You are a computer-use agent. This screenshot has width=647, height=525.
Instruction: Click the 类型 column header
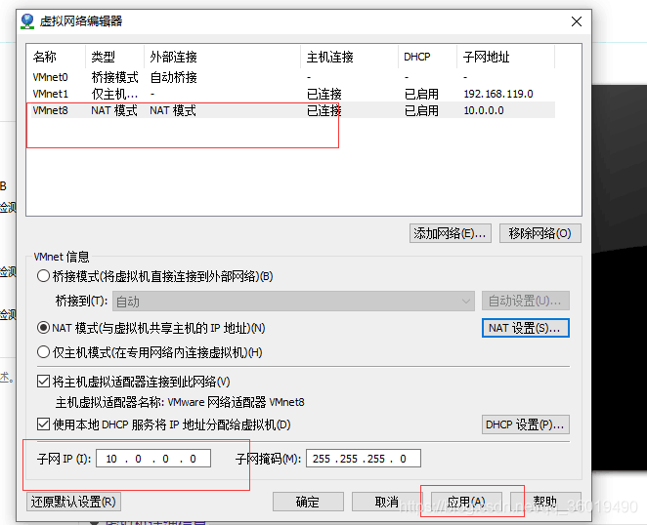click(x=114, y=57)
